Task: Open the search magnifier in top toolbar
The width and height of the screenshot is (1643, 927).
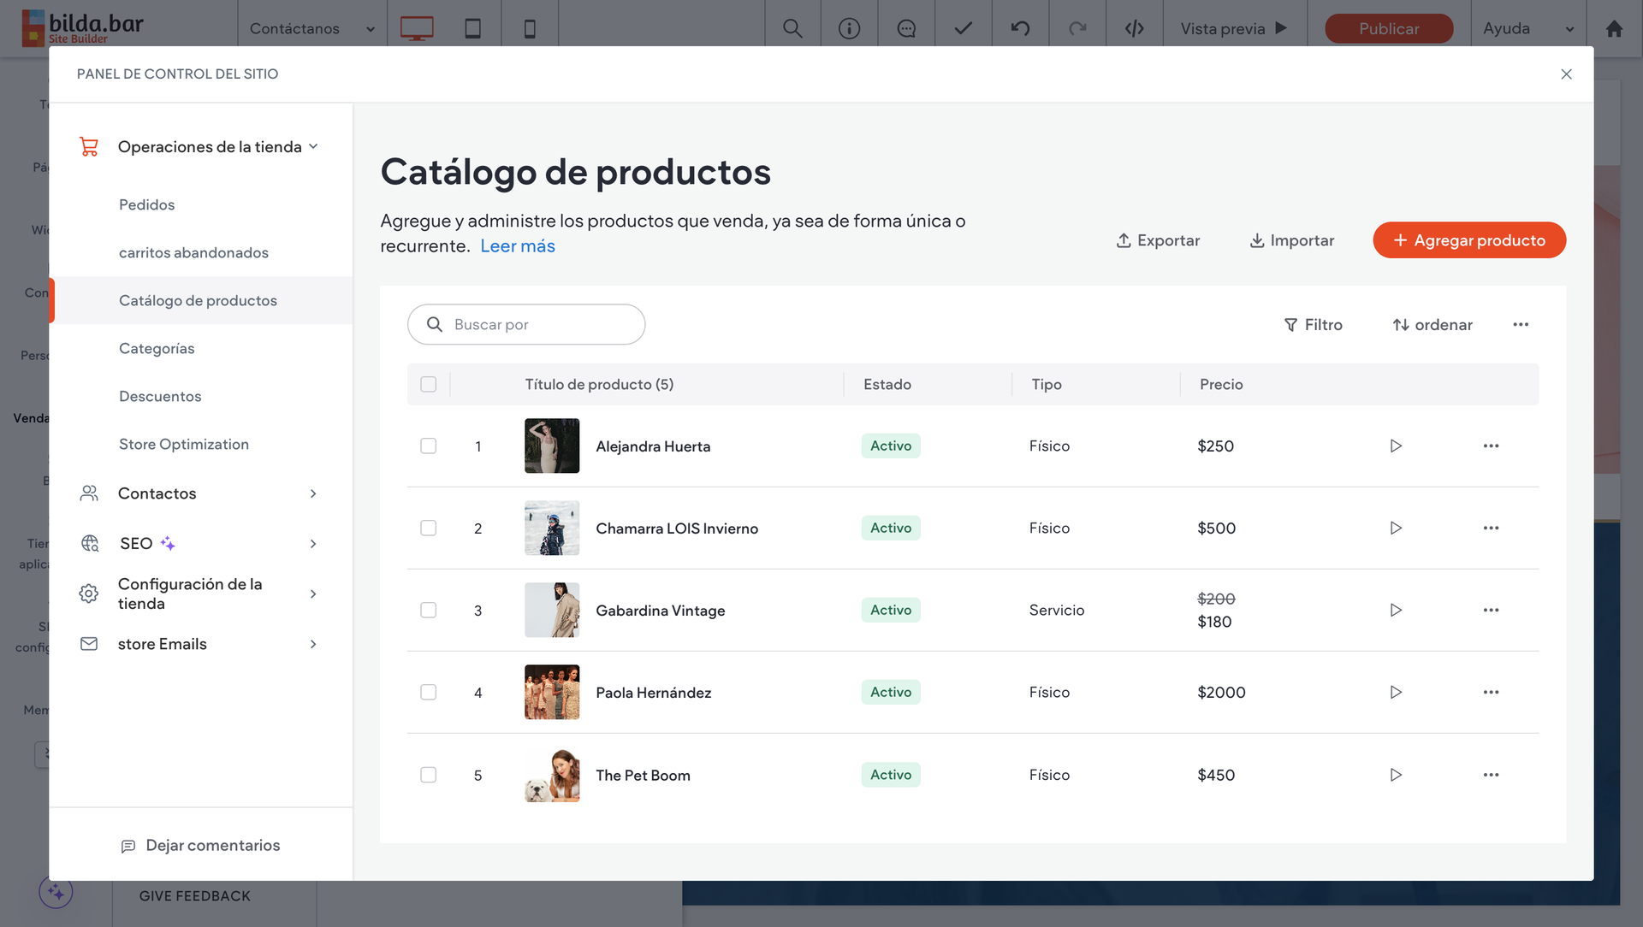Action: click(792, 28)
